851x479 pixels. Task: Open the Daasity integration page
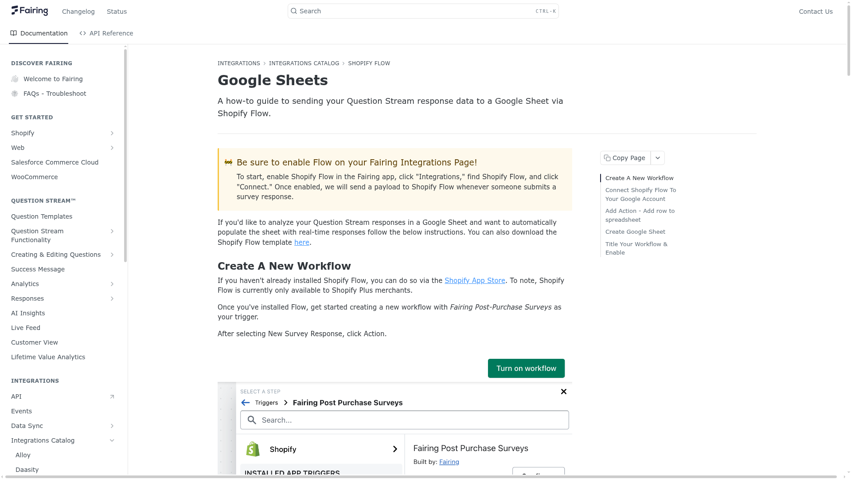(27, 470)
